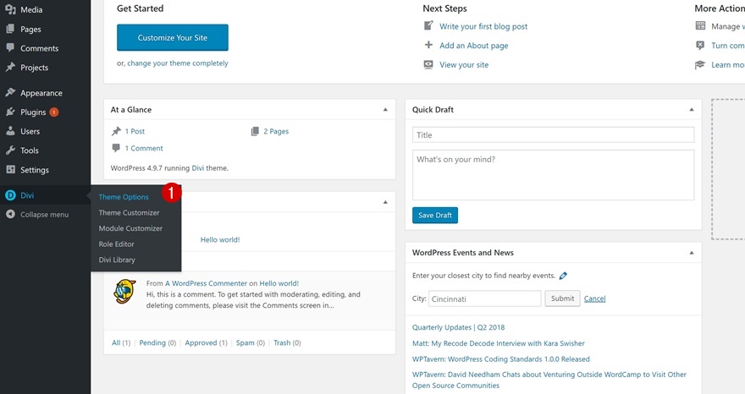745x394 pixels.
Task: Open the 'Write your first blog post' link
Action: tap(483, 26)
